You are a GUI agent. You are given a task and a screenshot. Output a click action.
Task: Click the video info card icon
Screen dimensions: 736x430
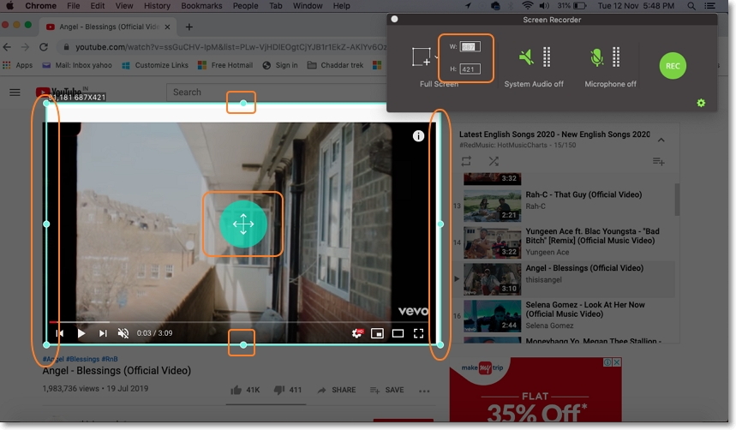[418, 135]
